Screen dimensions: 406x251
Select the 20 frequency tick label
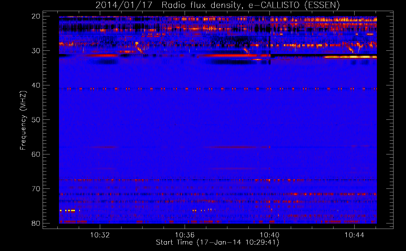coord(36,16)
